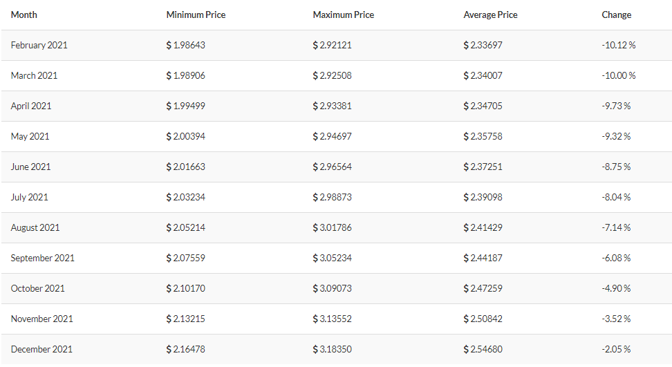
Task: Click the Change column header
Action: coord(616,15)
